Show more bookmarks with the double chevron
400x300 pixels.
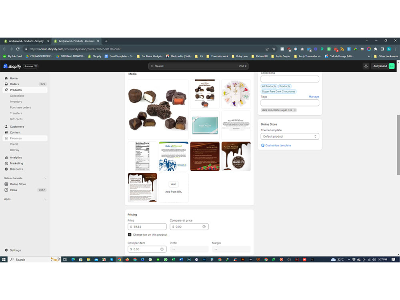[369, 56]
